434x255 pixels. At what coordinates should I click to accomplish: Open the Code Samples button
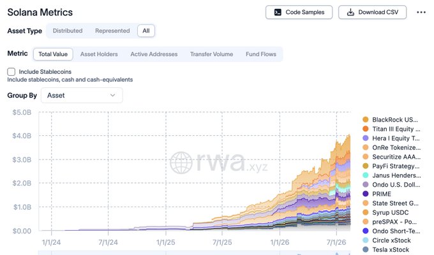pos(299,12)
